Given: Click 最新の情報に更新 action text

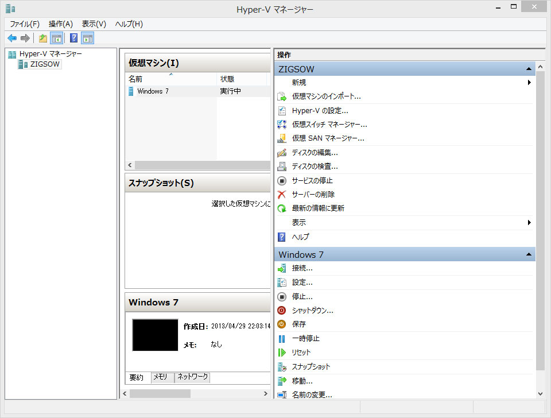Looking at the screenshot, I should tap(318, 208).
